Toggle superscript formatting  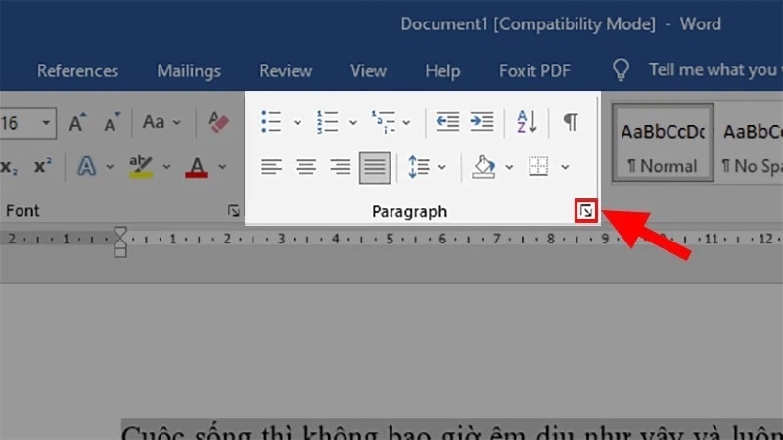click(42, 167)
